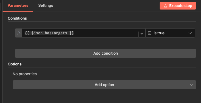
Task: Click the Add condition button
Action: tap(106, 53)
